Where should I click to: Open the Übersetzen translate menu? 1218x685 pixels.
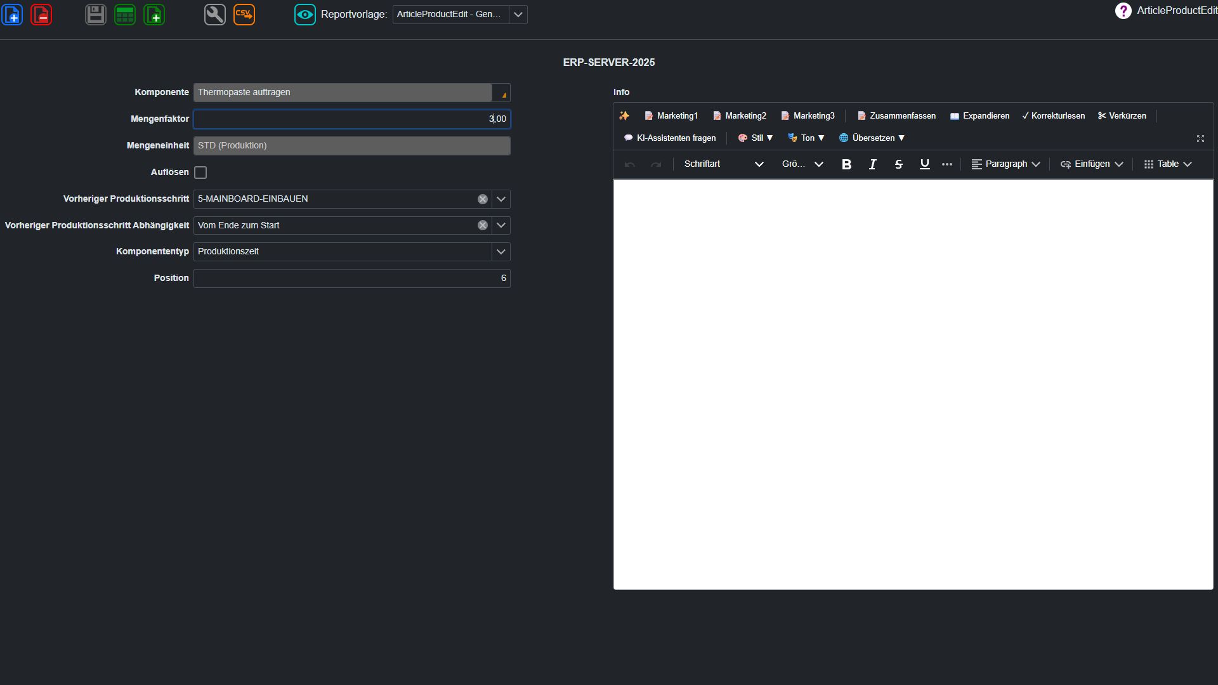point(872,138)
